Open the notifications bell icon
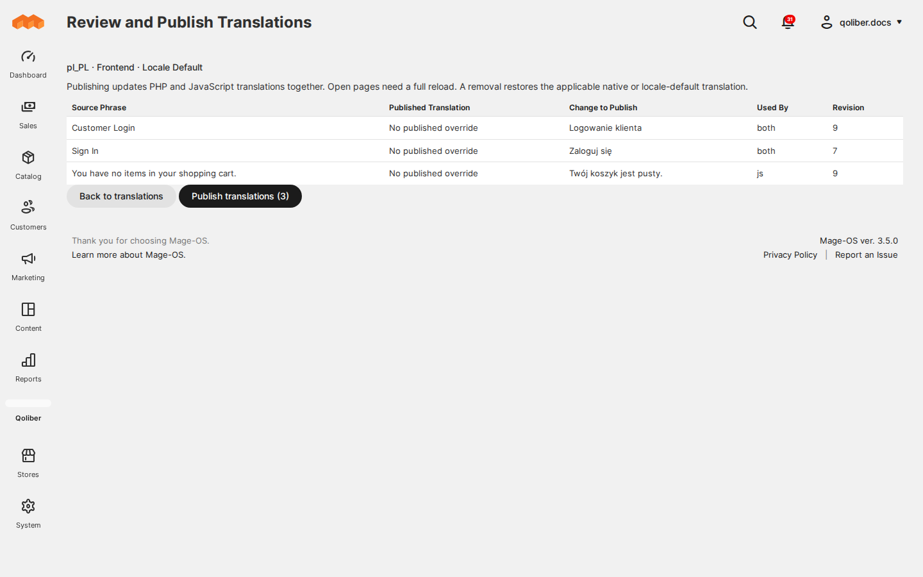The image size is (923, 577). click(x=788, y=22)
